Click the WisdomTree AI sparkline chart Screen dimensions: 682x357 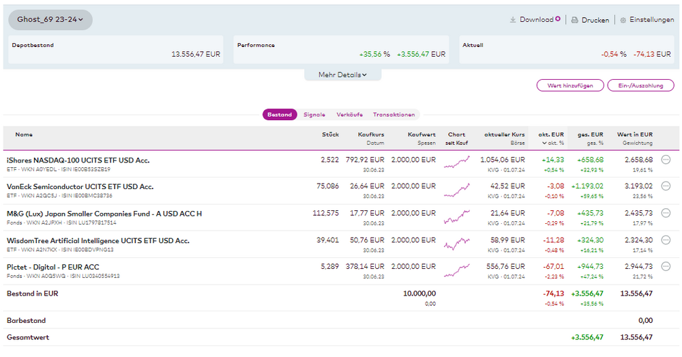(x=456, y=244)
